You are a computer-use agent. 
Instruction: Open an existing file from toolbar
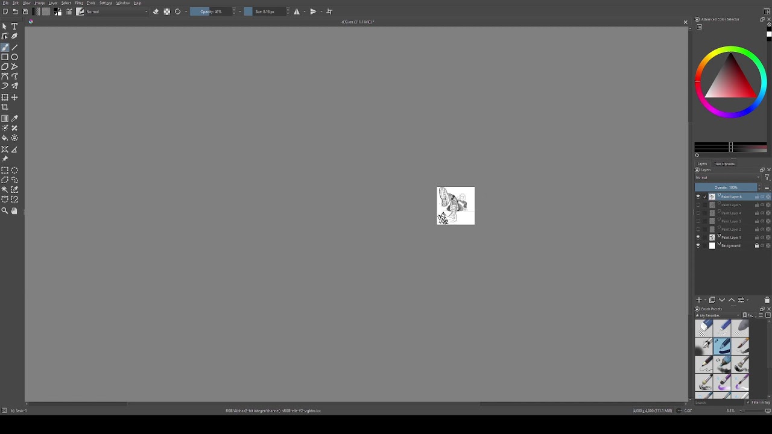[x=15, y=11]
